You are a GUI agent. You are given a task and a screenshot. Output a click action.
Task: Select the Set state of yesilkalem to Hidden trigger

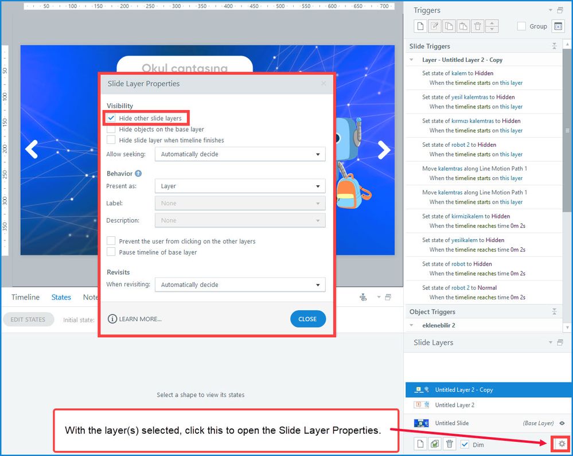coord(484,245)
